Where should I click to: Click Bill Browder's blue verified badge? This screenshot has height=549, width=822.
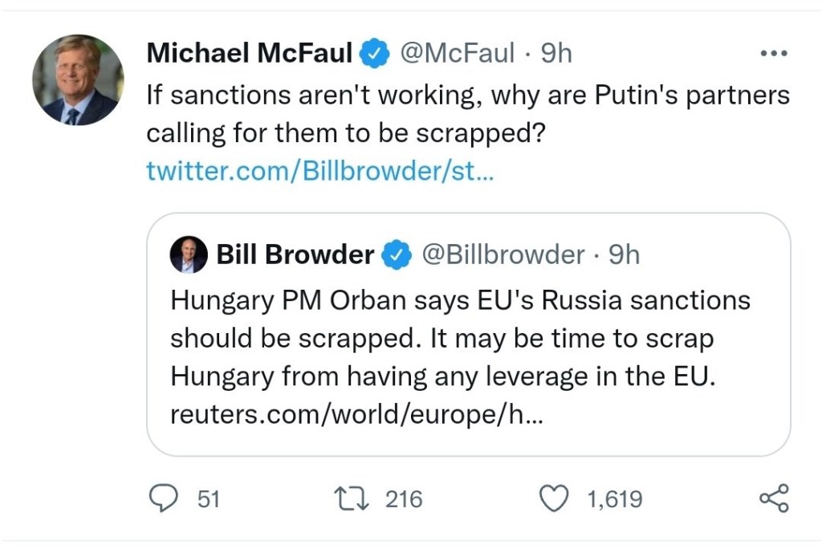pyautogui.click(x=394, y=255)
